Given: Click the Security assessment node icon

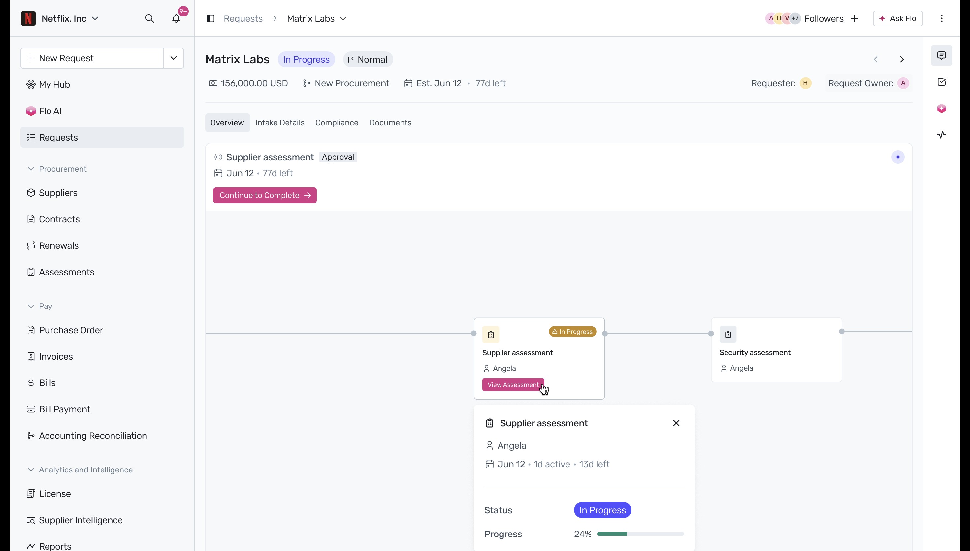Looking at the screenshot, I should click(728, 334).
